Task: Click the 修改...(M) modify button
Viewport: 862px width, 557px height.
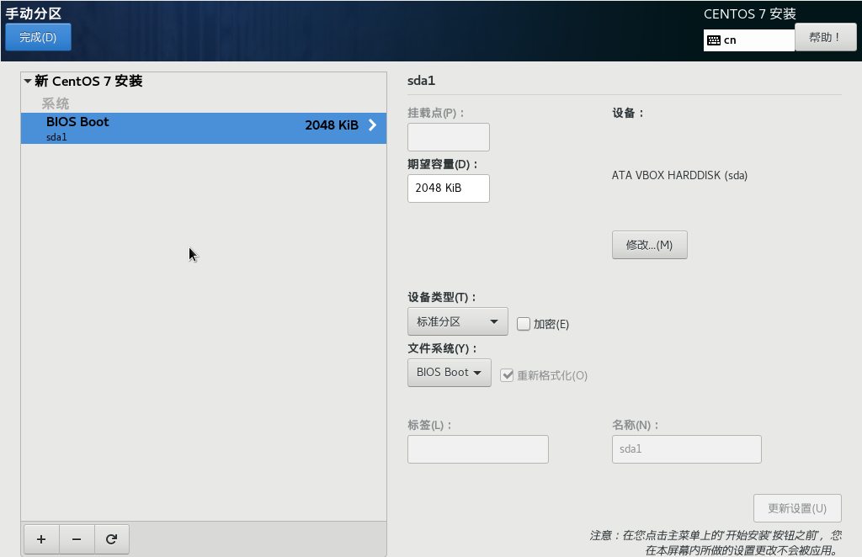Action: tap(649, 245)
